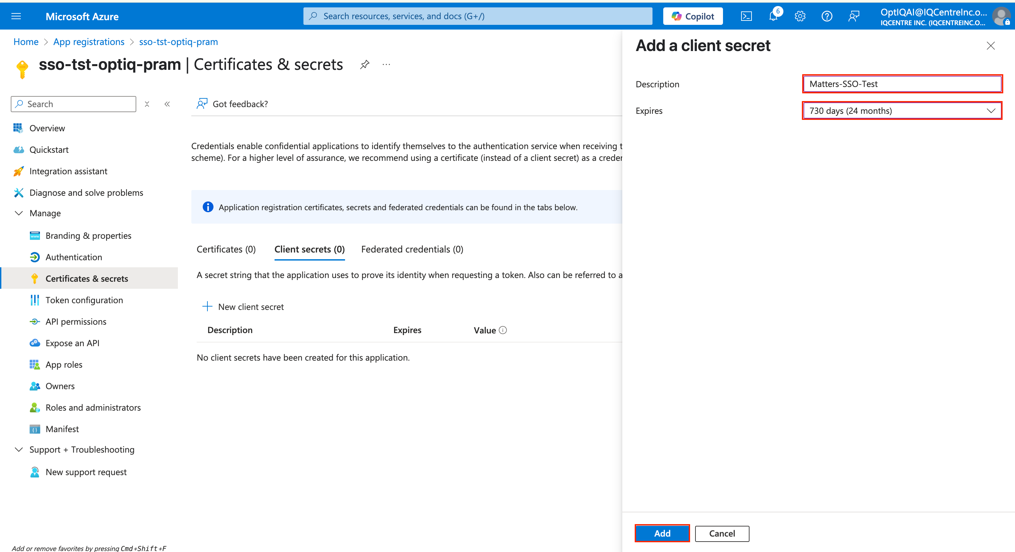This screenshot has height=552, width=1015.
Task: Go to Home breadcrumb link
Action: 26,42
